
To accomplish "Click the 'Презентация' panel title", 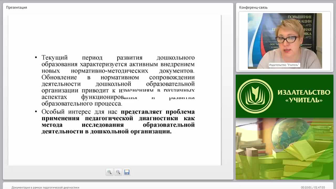I will 17,7.
